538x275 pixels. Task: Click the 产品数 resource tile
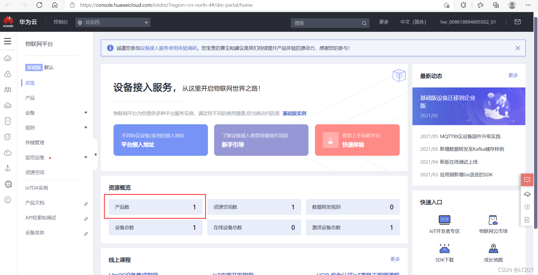[156, 207]
